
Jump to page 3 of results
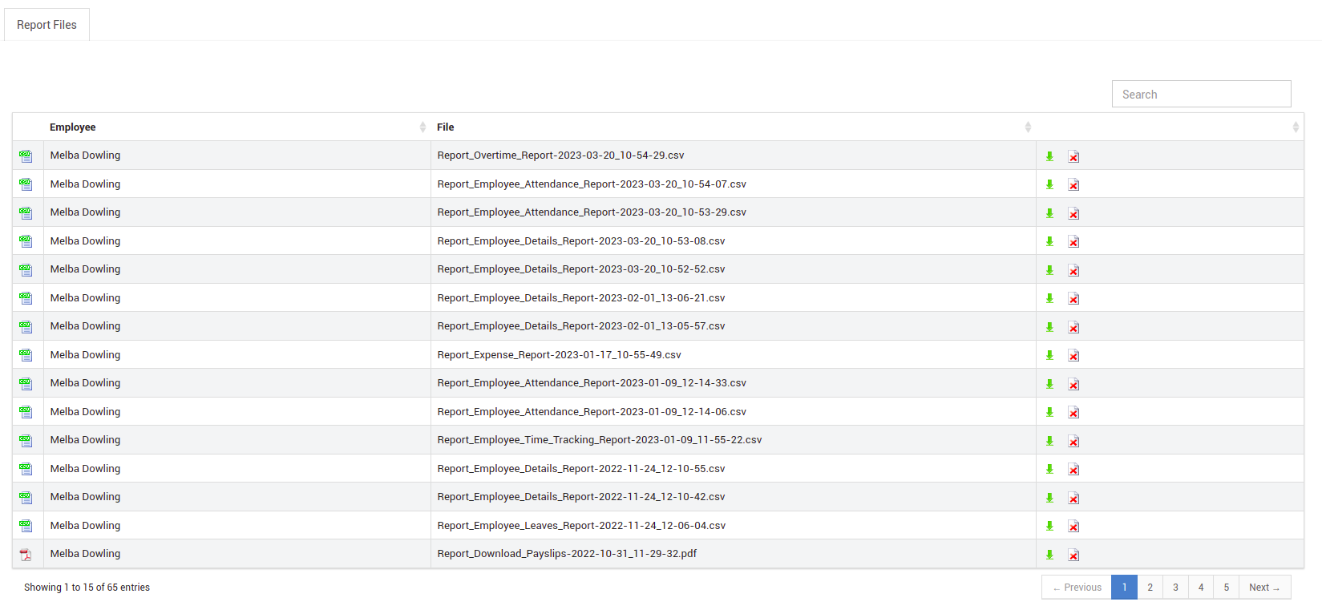[1175, 588]
